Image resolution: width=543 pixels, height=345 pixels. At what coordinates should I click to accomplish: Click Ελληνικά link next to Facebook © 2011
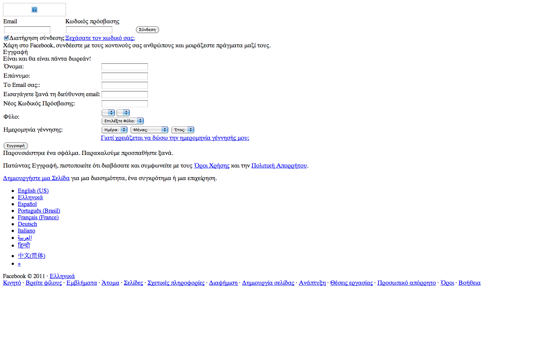(62, 276)
